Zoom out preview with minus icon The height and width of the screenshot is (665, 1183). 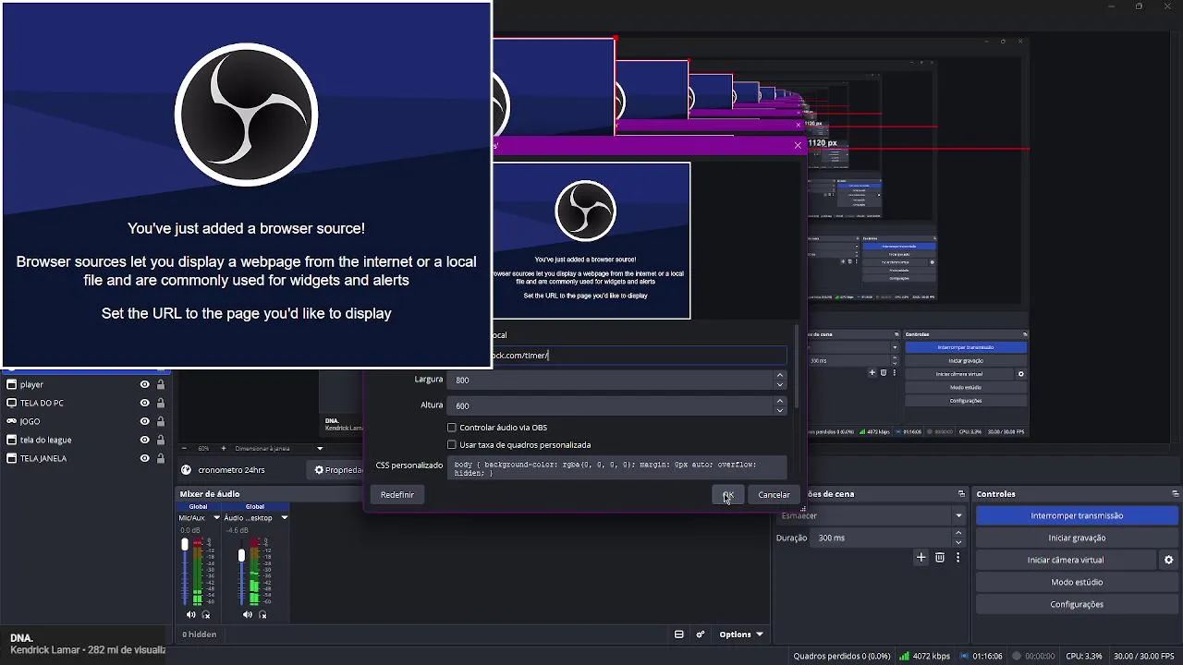(184, 448)
